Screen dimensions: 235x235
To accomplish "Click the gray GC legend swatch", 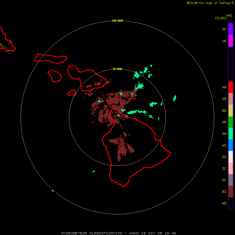I will pyautogui.click(x=231, y=180).
